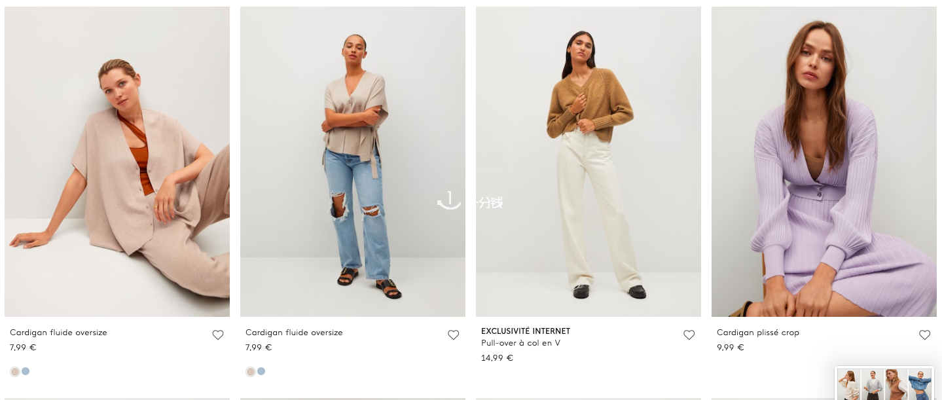Select the cream blouse mini thumbnail
Screen dimensions: 942x400
849,384
